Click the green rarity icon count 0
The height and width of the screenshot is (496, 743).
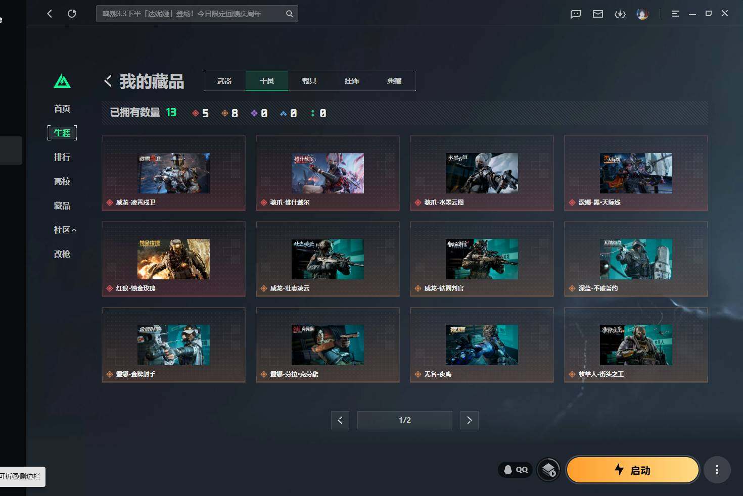[319, 113]
